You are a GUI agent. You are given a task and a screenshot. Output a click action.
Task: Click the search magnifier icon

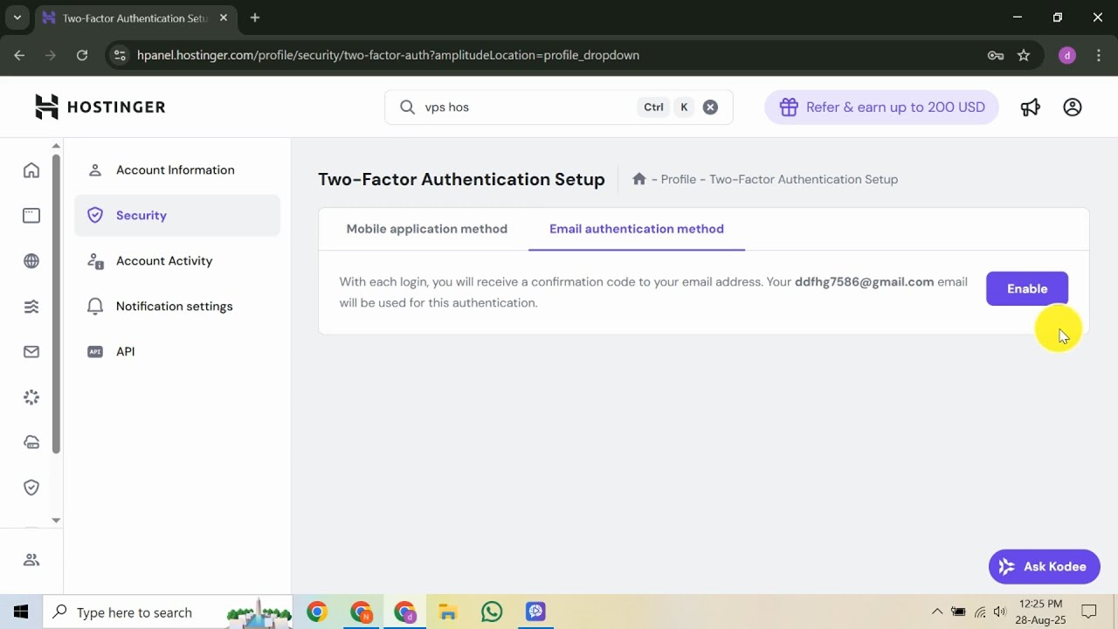coord(407,107)
